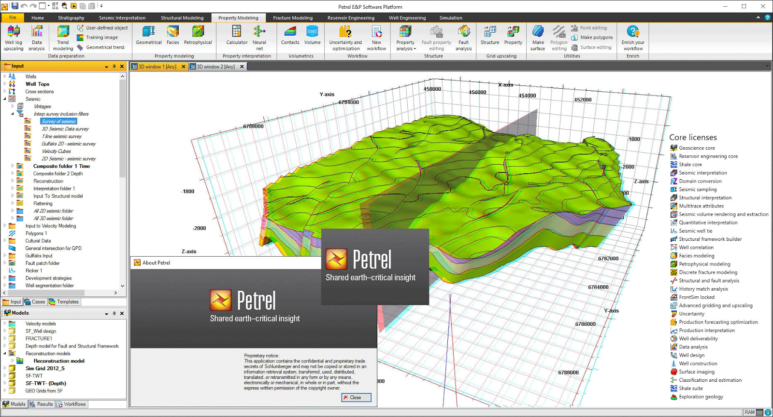Click the Save icon in quick access toolbar
Screen dimensions: 773x417
tap(14, 6)
